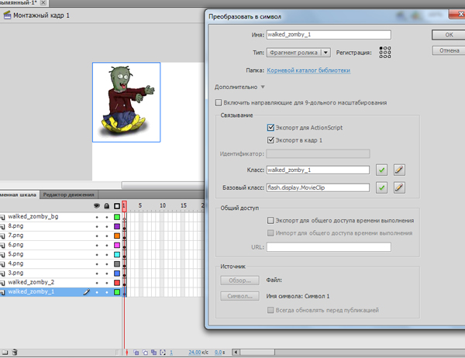This screenshot has height=358, width=465.
Task: Toggle lock dot of 6.png layer
Action: pyautogui.click(x=107, y=246)
